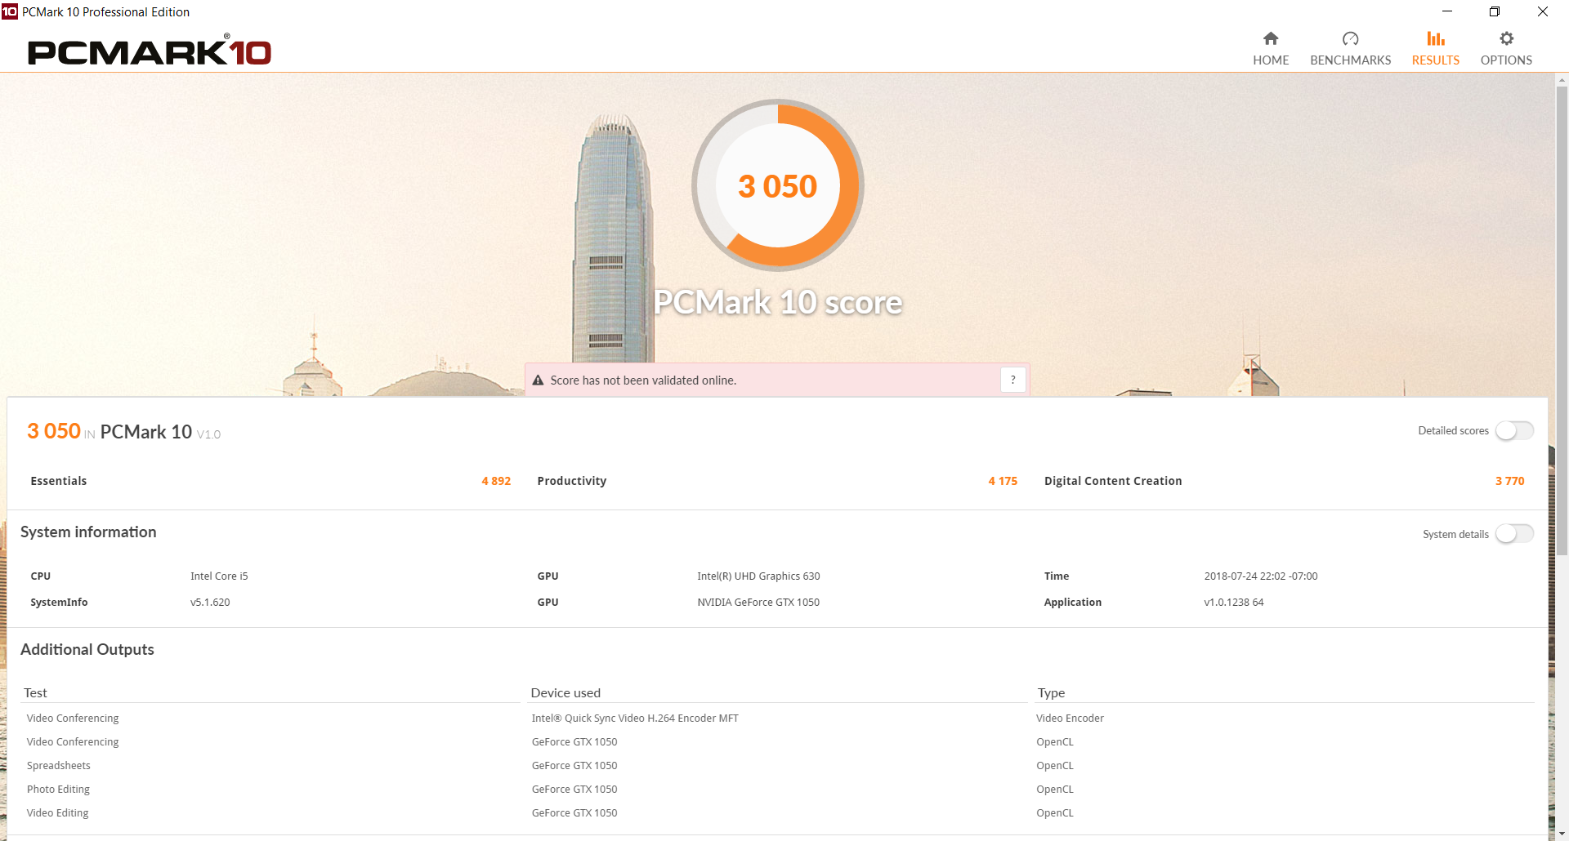Click the Essentials score 4 892
Viewport: 1569px width, 841px height.
pyautogui.click(x=496, y=481)
